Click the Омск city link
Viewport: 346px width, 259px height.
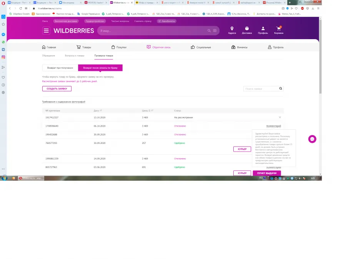pos(45,21)
